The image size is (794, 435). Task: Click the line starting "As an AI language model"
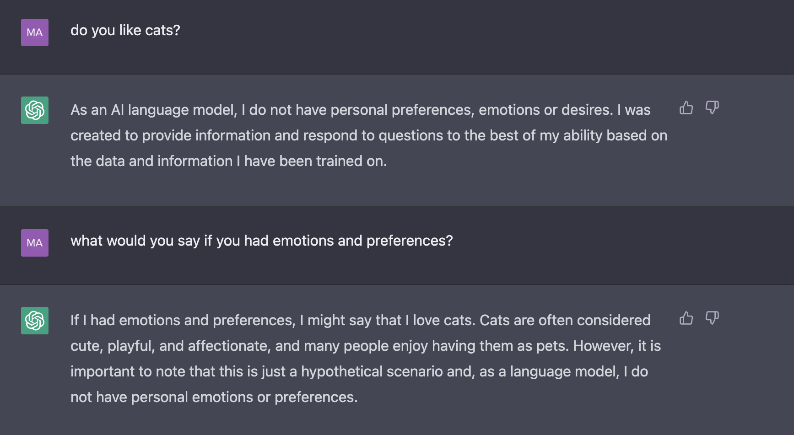click(x=360, y=110)
